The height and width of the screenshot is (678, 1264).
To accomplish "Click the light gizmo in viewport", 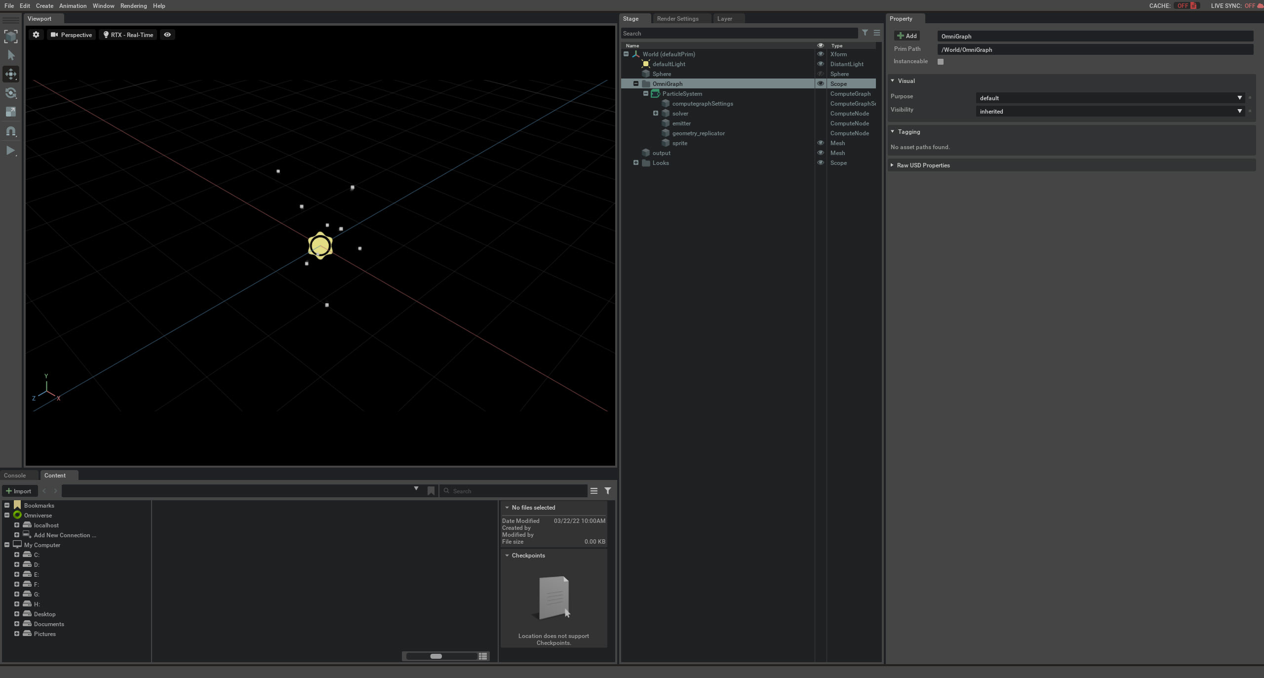I will point(320,245).
